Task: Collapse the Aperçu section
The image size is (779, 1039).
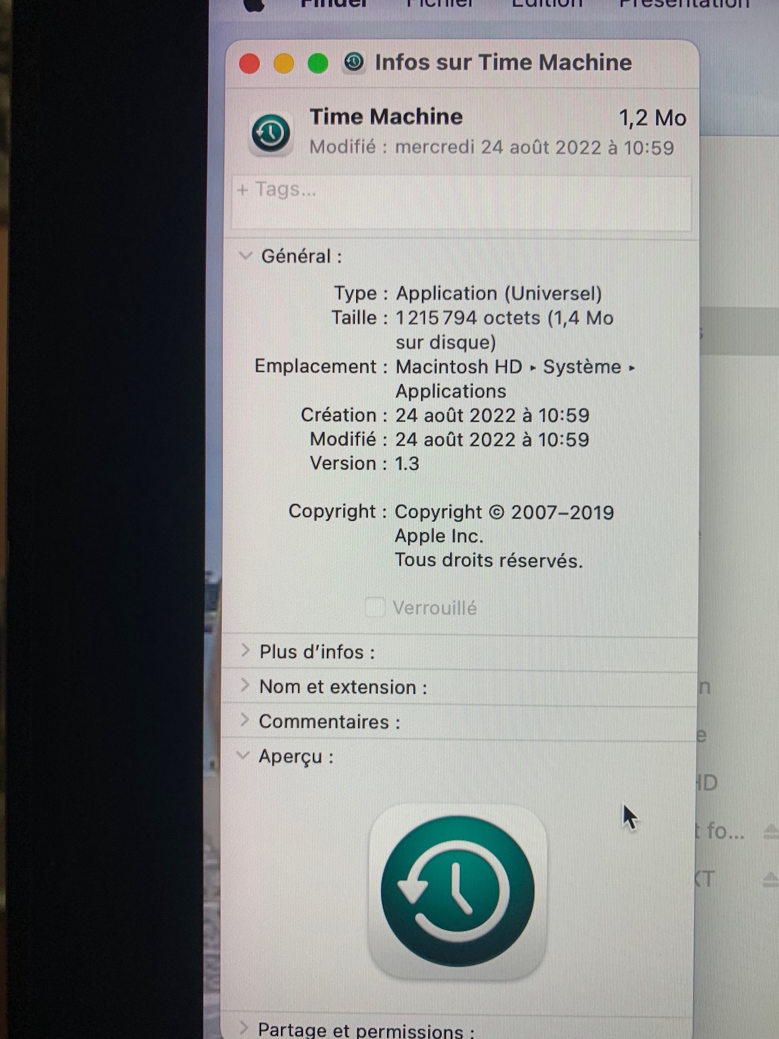Action: [243, 756]
